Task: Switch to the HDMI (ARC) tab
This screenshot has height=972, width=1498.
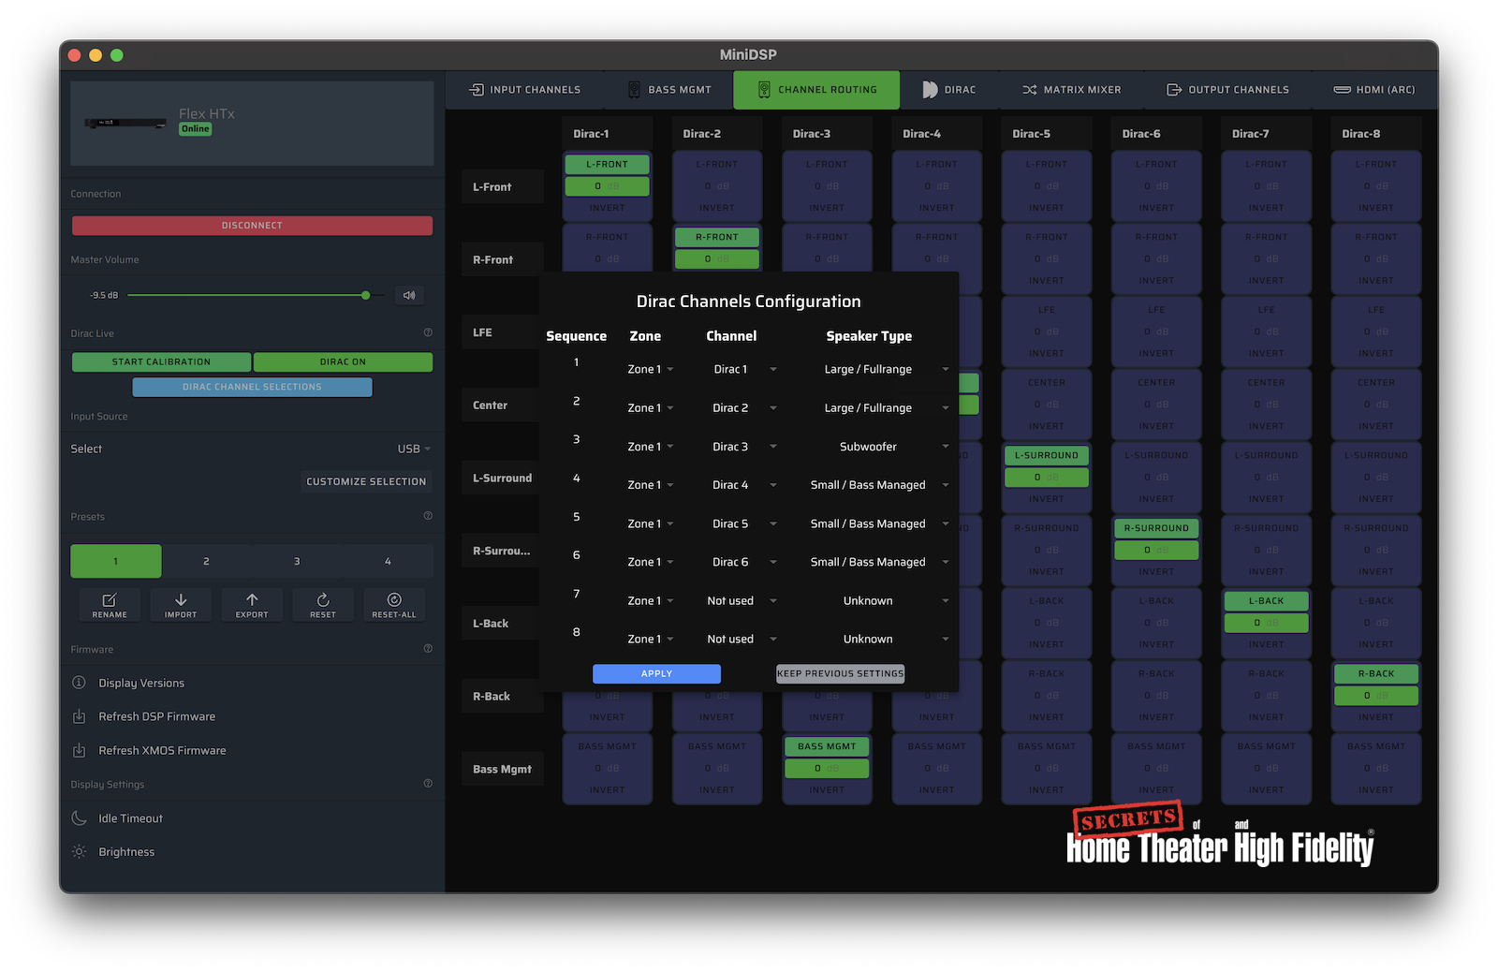Action: tap(1374, 90)
